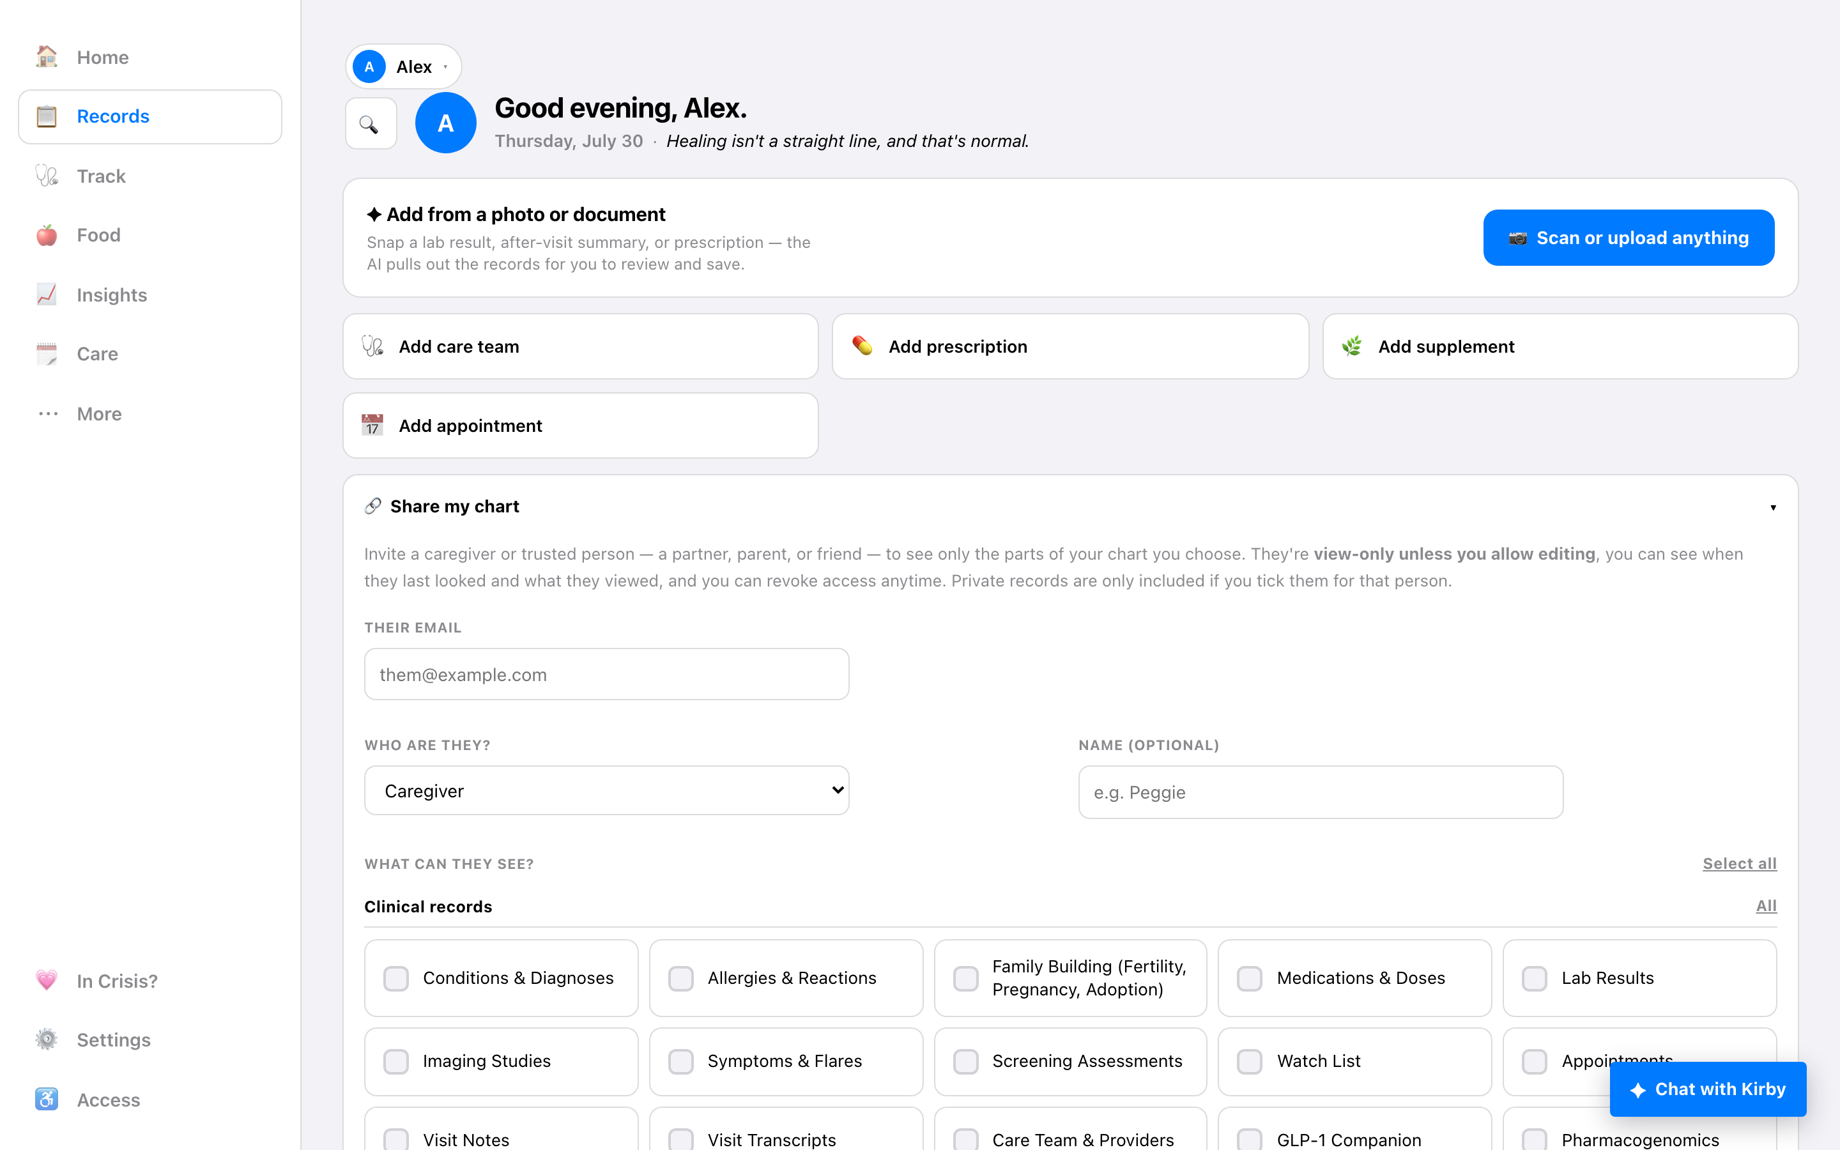The width and height of the screenshot is (1840, 1150).
Task: Click the Select all link
Action: 1739,863
